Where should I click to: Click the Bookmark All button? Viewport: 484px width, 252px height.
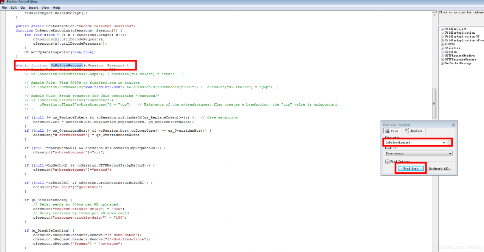(439, 169)
